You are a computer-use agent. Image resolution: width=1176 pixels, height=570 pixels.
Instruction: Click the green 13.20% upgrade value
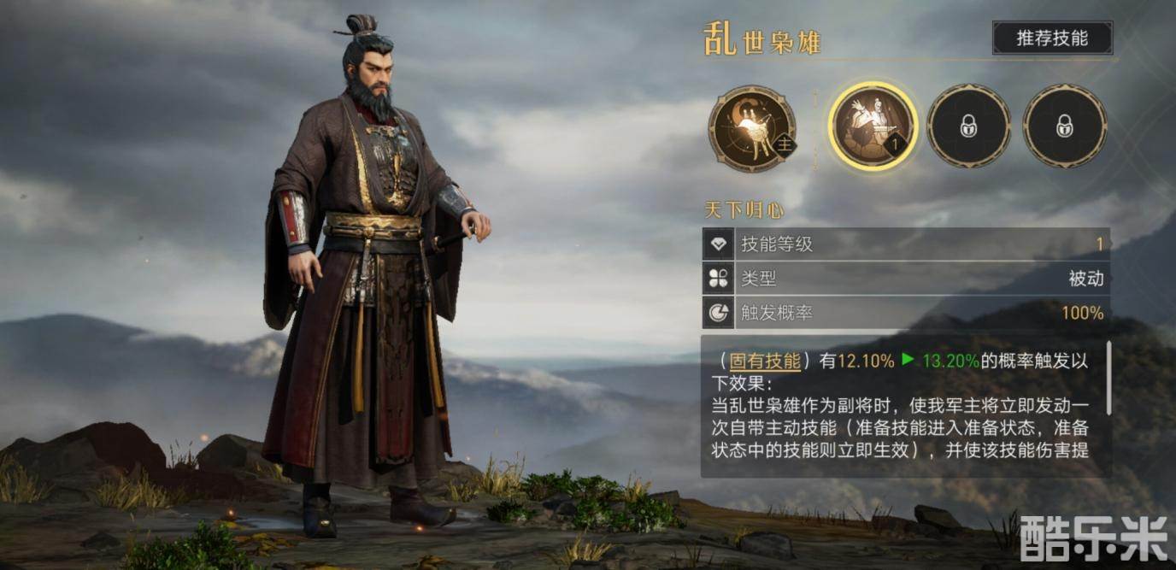tap(951, 361)
